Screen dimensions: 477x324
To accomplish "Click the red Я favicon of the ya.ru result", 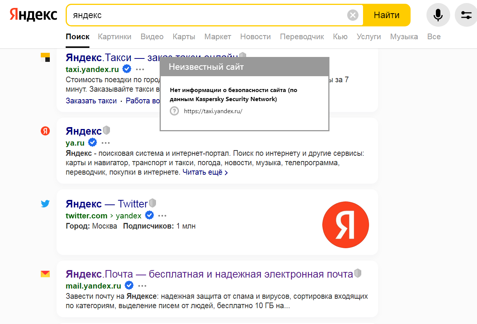I will [45, 131].
